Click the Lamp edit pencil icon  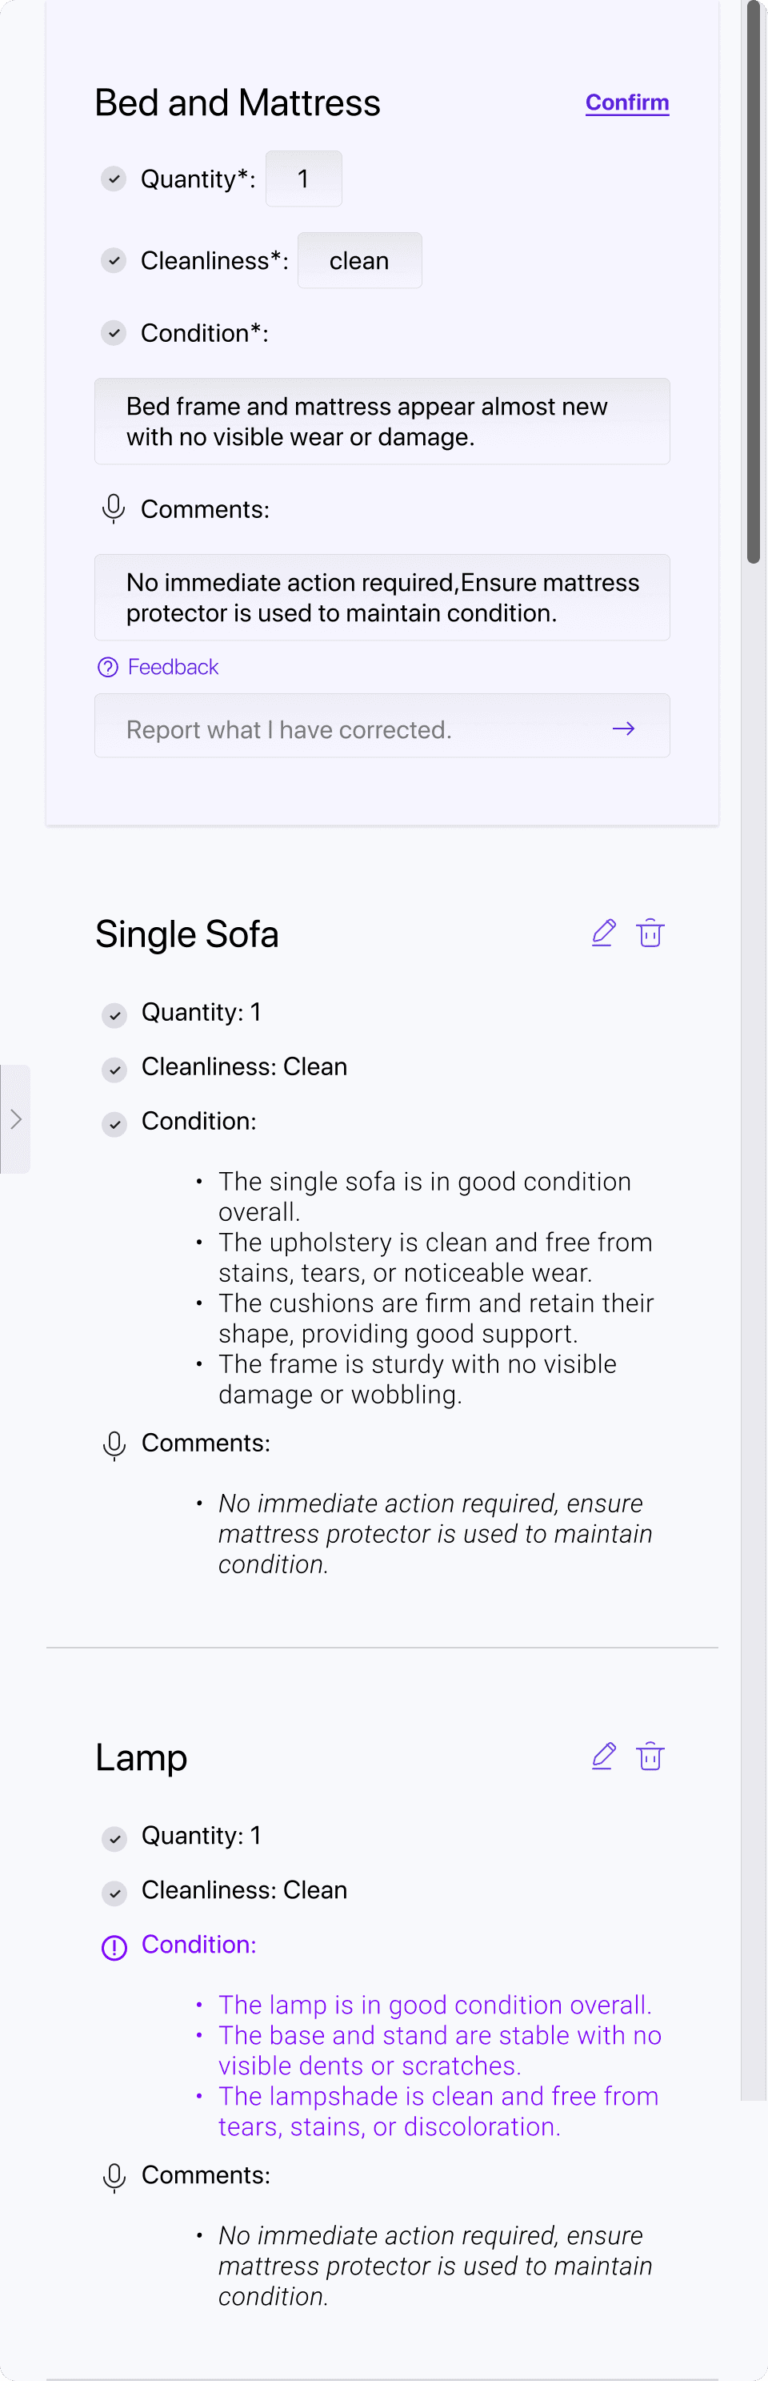(x=604, y=1755)
